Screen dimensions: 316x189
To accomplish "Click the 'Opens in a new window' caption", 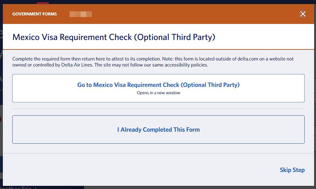I will [x=158, y=93].
